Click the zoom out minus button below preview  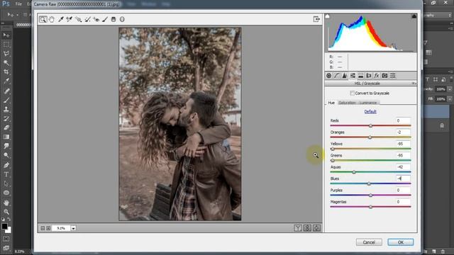(x=43, y=228)
